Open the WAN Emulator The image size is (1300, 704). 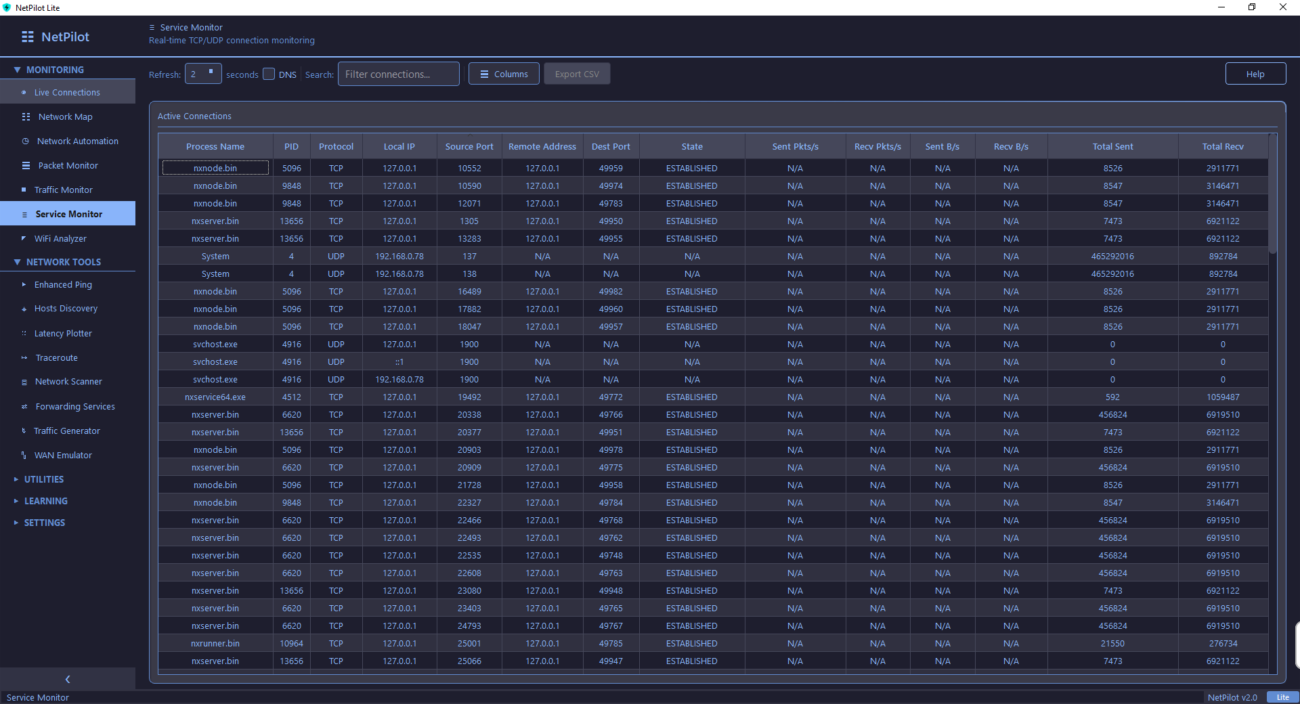point(62,455)
